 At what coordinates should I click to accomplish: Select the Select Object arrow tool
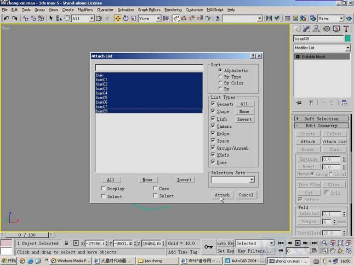pyautogui.click(x=51, y=18)
